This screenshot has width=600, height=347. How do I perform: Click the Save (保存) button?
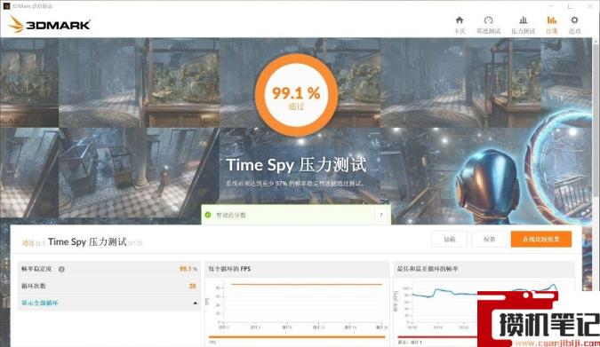click(489, 240)
